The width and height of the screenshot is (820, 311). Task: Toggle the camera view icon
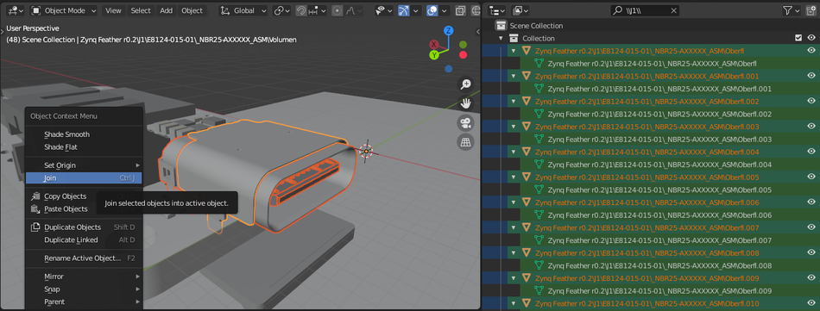[x=465, y=122]
